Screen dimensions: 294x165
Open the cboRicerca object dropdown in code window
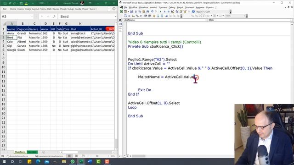(206, 20)
